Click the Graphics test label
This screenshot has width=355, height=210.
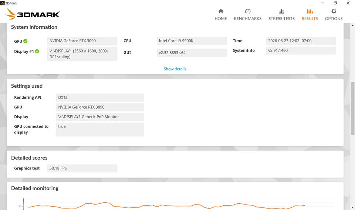click(x=27, y=168)
